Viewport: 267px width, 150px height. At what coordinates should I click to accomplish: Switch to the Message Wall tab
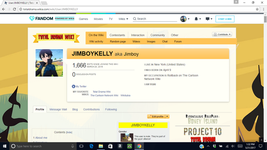[x=58, y=109]
